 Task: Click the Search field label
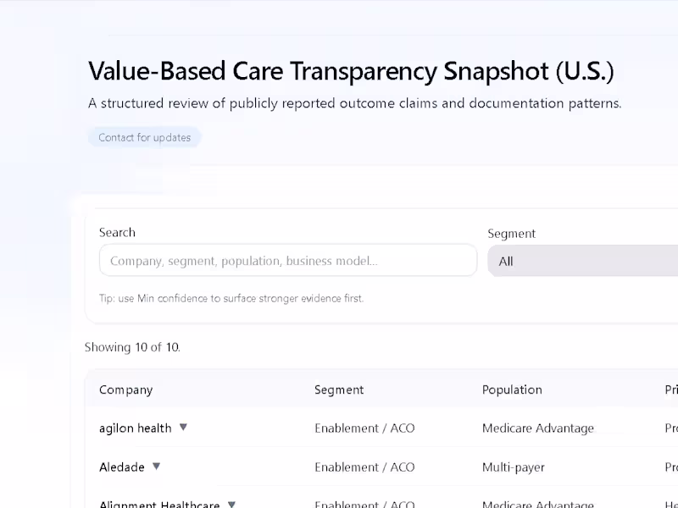click(117, 232)
